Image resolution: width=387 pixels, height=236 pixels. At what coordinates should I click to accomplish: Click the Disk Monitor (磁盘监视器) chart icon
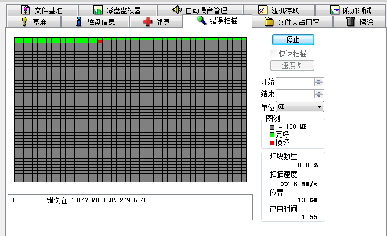click(x=98, y=10)
